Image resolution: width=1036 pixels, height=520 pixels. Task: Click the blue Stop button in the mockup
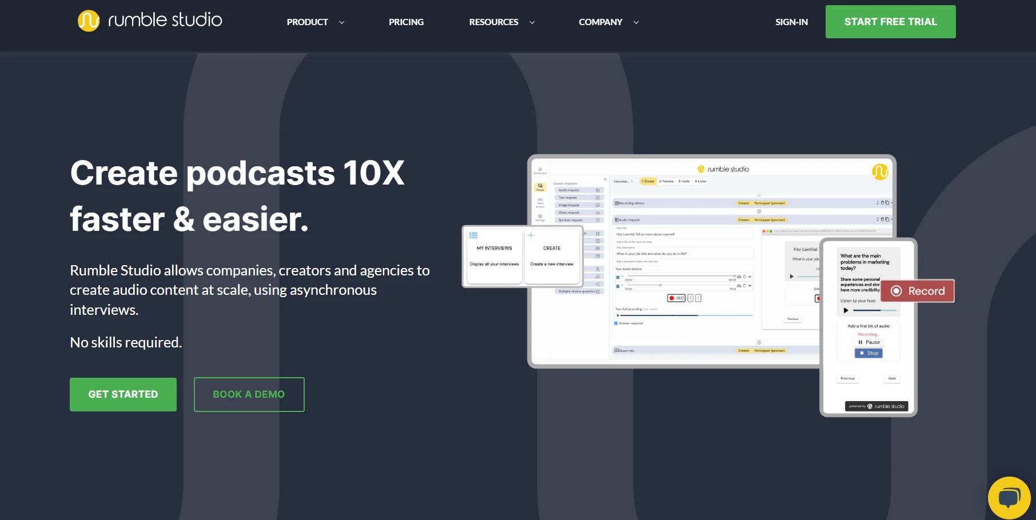(x=868, y=353)
